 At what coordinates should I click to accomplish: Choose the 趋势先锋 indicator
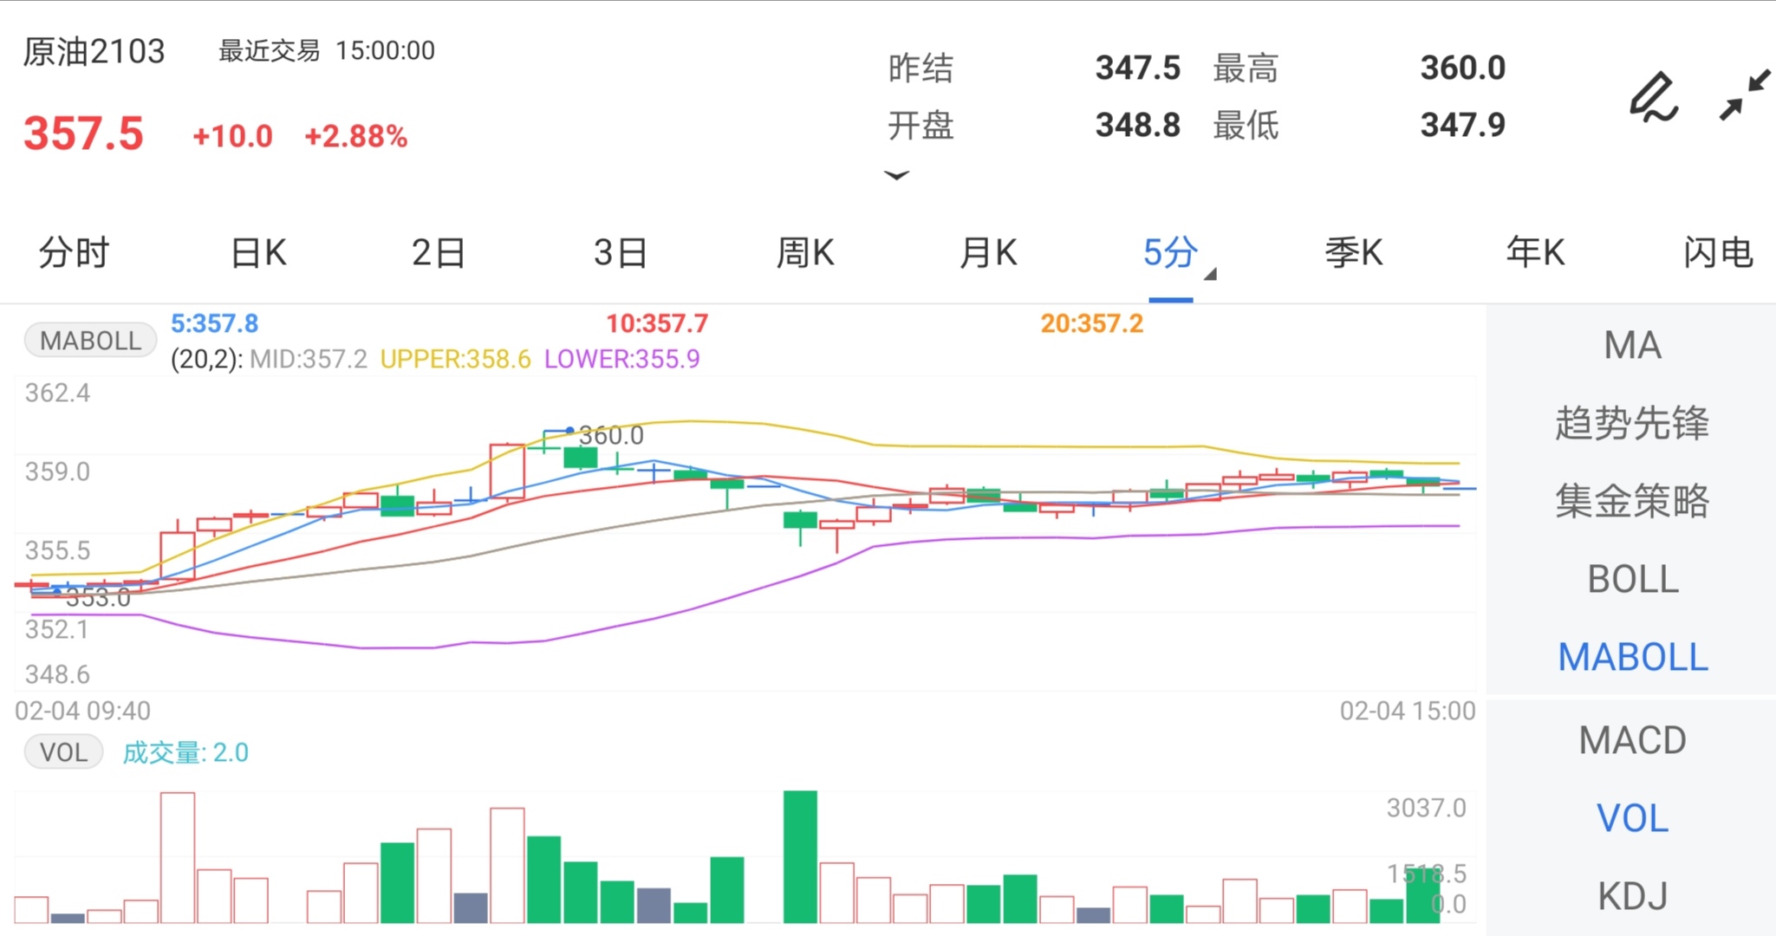[x=1632, y=423]
